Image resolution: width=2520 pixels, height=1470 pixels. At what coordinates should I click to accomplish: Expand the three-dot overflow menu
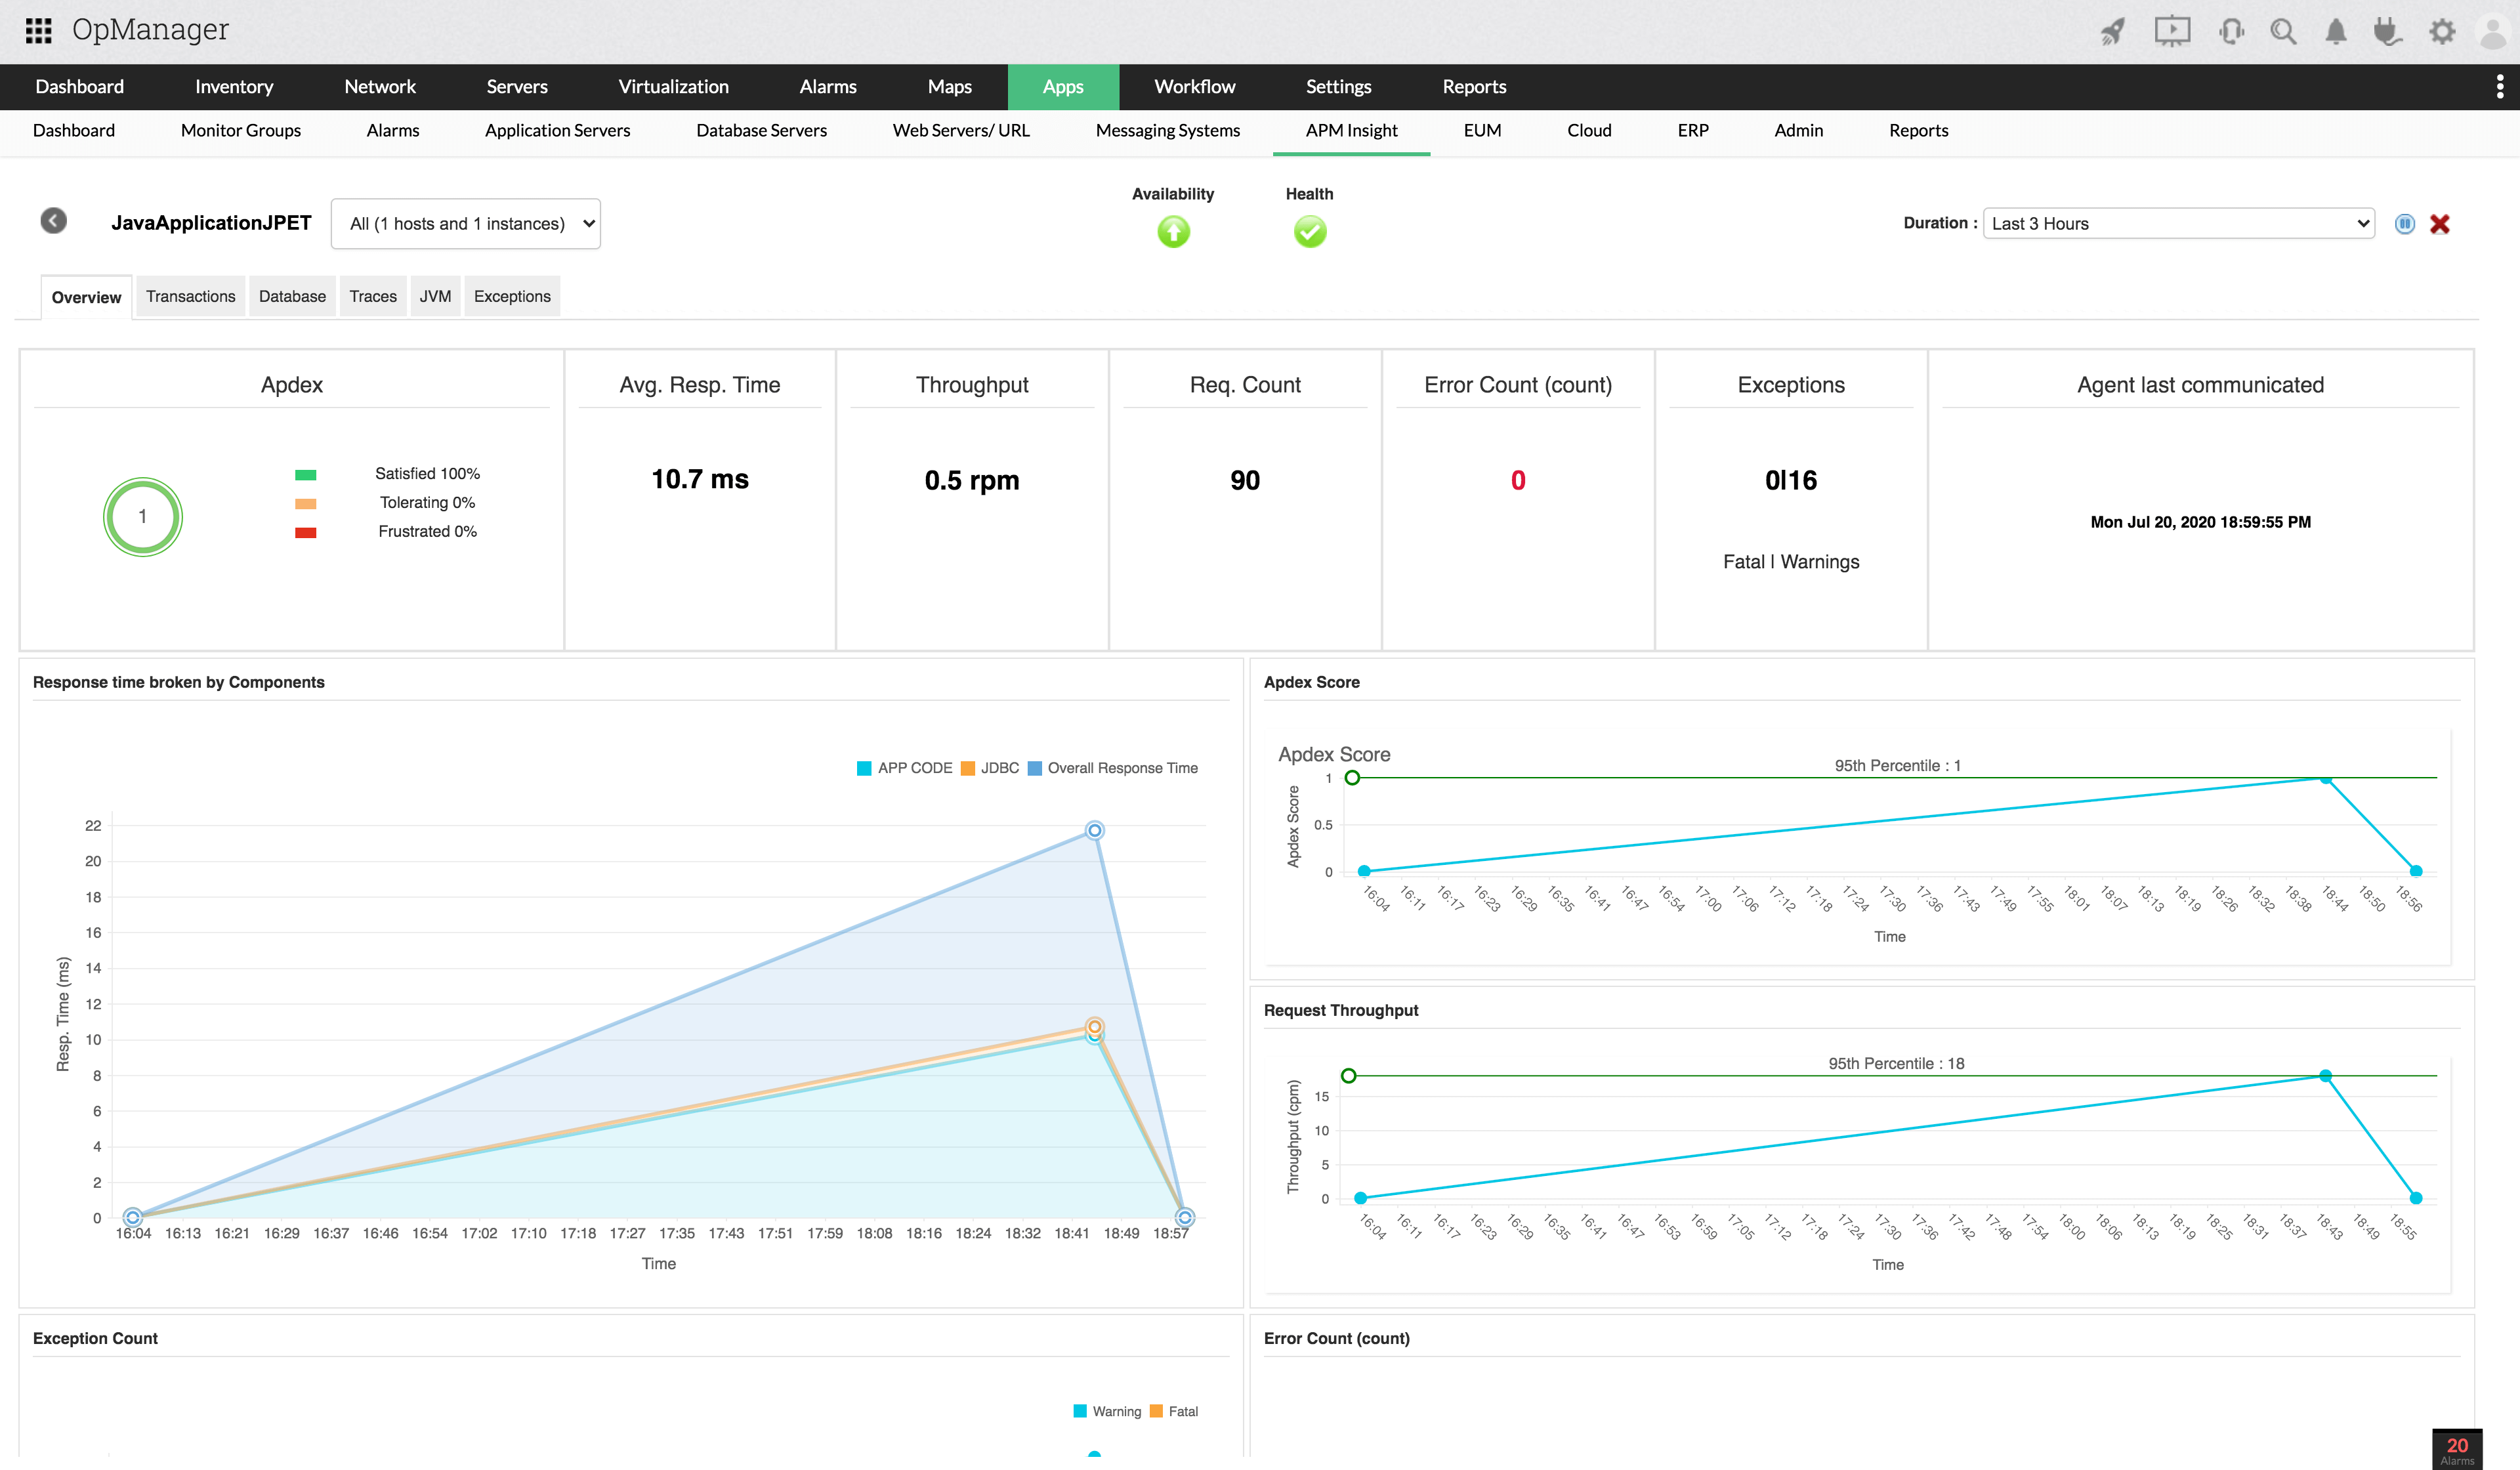[x=2499, y=87]
